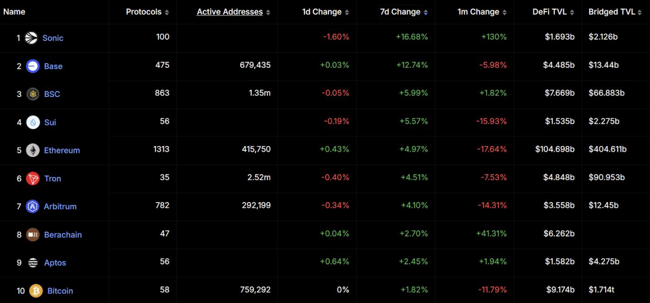This screenshot has width=650, height=303.
Task: Sort table by Protocols column arrows
Action: (167, 13)
